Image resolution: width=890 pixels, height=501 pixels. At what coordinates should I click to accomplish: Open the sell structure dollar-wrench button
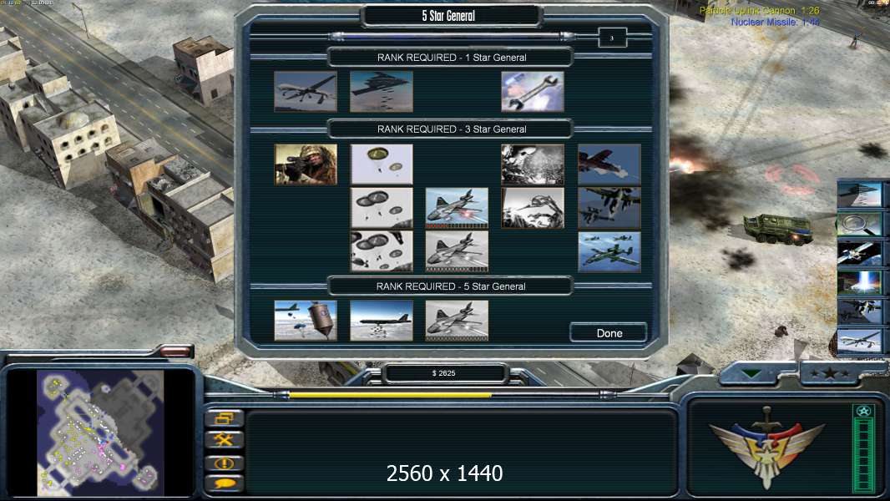tap(225, 440)
